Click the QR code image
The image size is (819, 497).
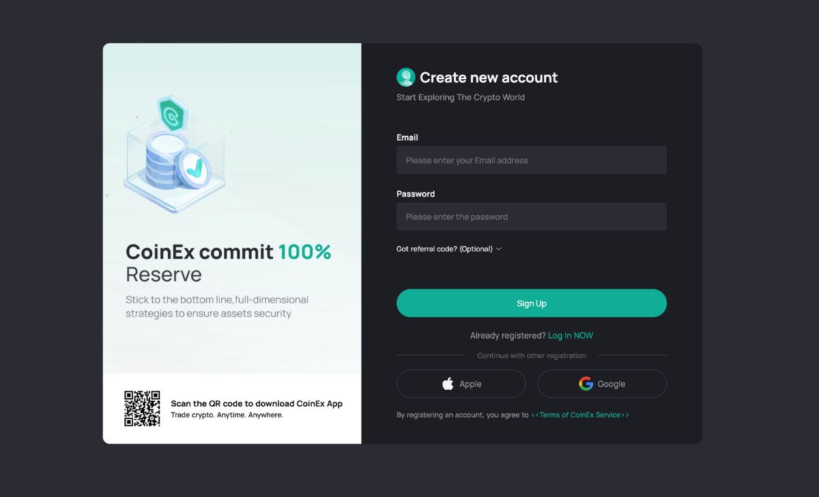click(142, 408)
